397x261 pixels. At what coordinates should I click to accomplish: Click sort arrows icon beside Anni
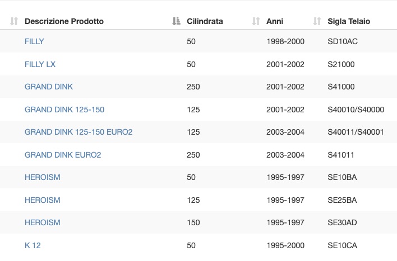256,21
